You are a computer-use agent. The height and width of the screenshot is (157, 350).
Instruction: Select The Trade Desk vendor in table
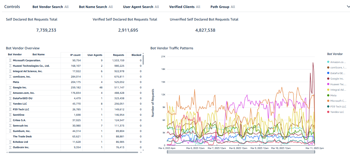pyautogui.click(x=22, y=137)
